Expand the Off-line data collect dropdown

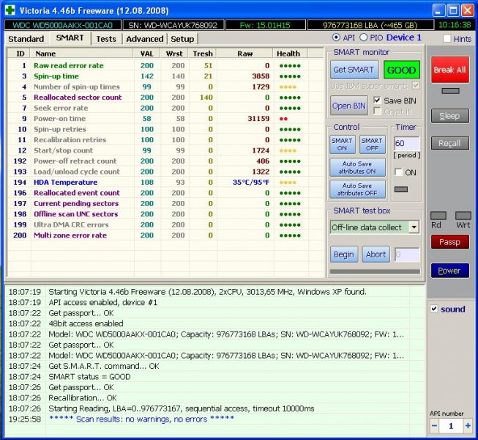(x=414, y=227)
